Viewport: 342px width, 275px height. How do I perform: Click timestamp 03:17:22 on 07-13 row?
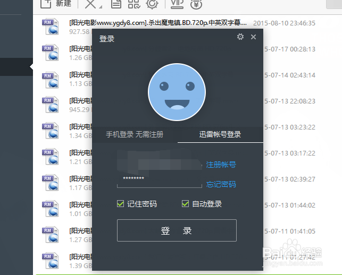303,153
